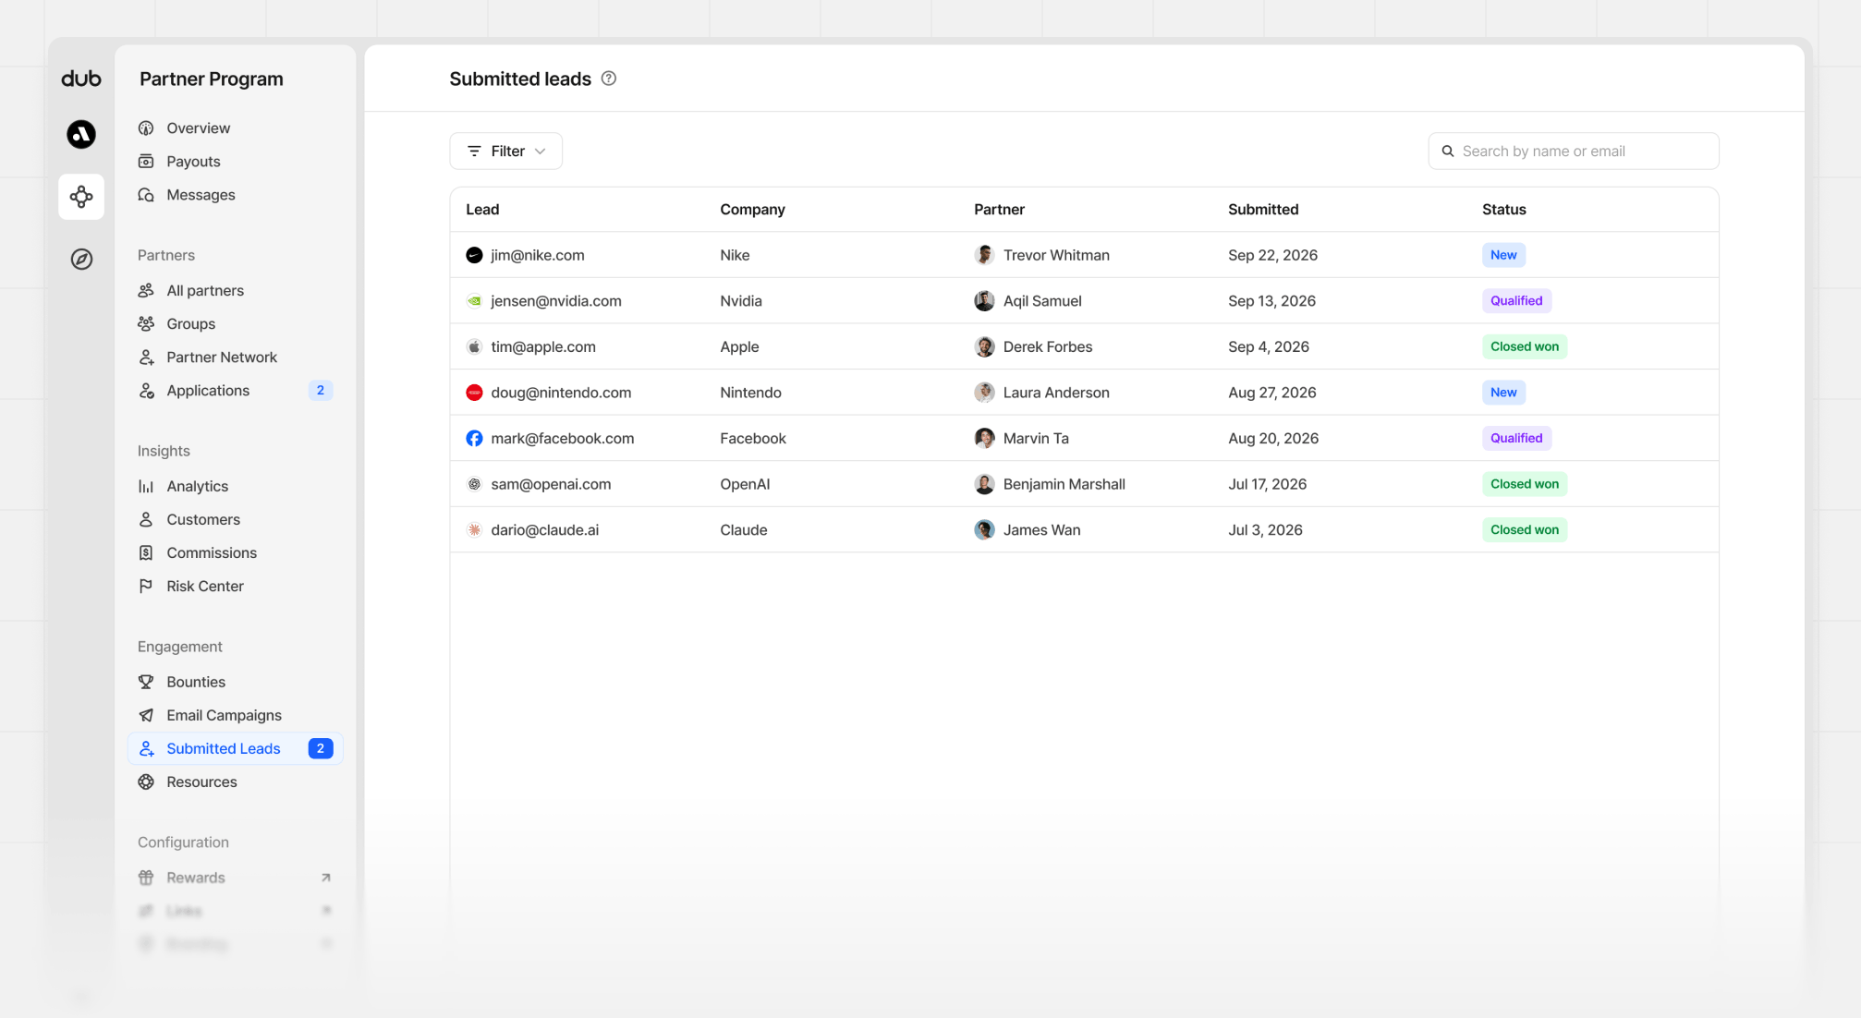Click Closed won badge for Apple
The image size is (1861, 1018).
pos(1525,346)
